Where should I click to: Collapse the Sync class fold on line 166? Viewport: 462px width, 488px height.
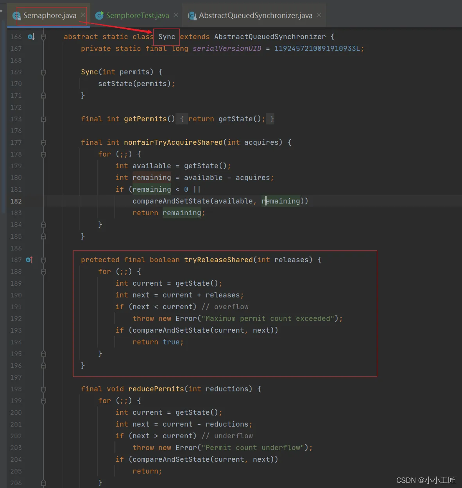(43, 37)
